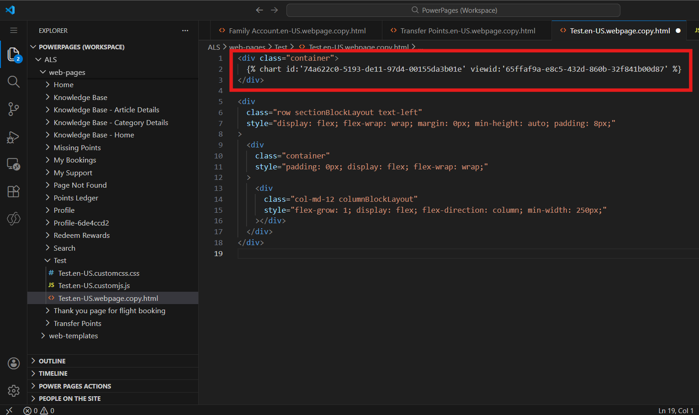Click the hamburger application menu
699x415 pixels.
pyautogui.click(x=14, y=31)
